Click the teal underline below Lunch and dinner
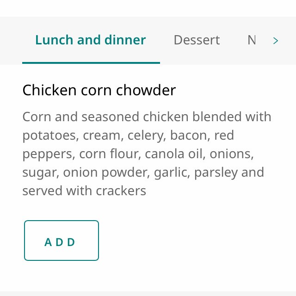This screenshot has width=296, height=296. click(x=91, y=62)
